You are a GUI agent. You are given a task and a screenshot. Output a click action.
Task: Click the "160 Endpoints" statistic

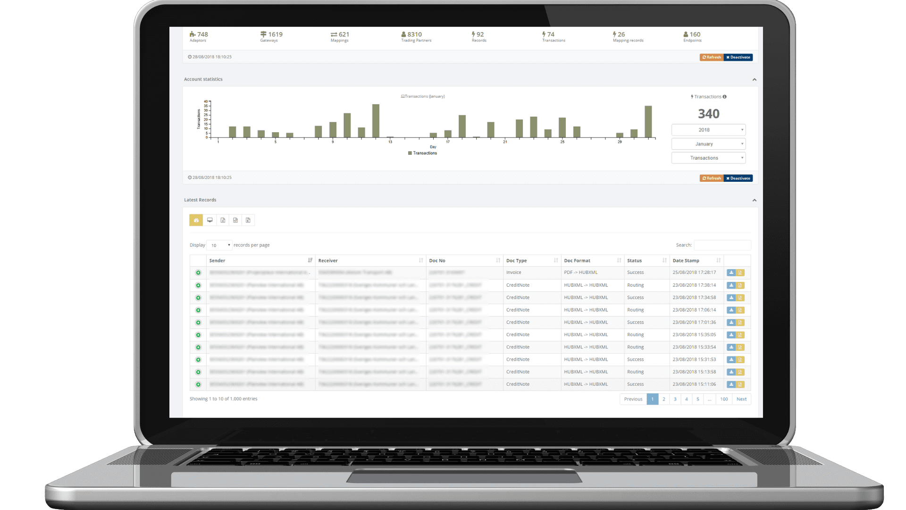coord(692,36)
